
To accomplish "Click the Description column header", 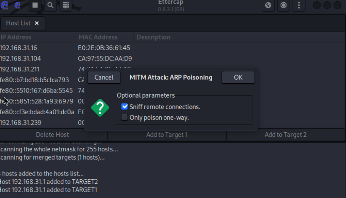I will (153, 37).
